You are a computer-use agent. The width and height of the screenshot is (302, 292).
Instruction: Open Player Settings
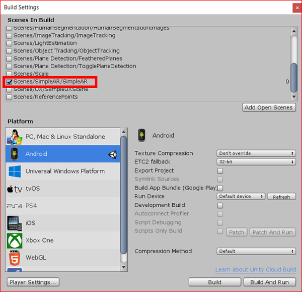tap(33, 282)
